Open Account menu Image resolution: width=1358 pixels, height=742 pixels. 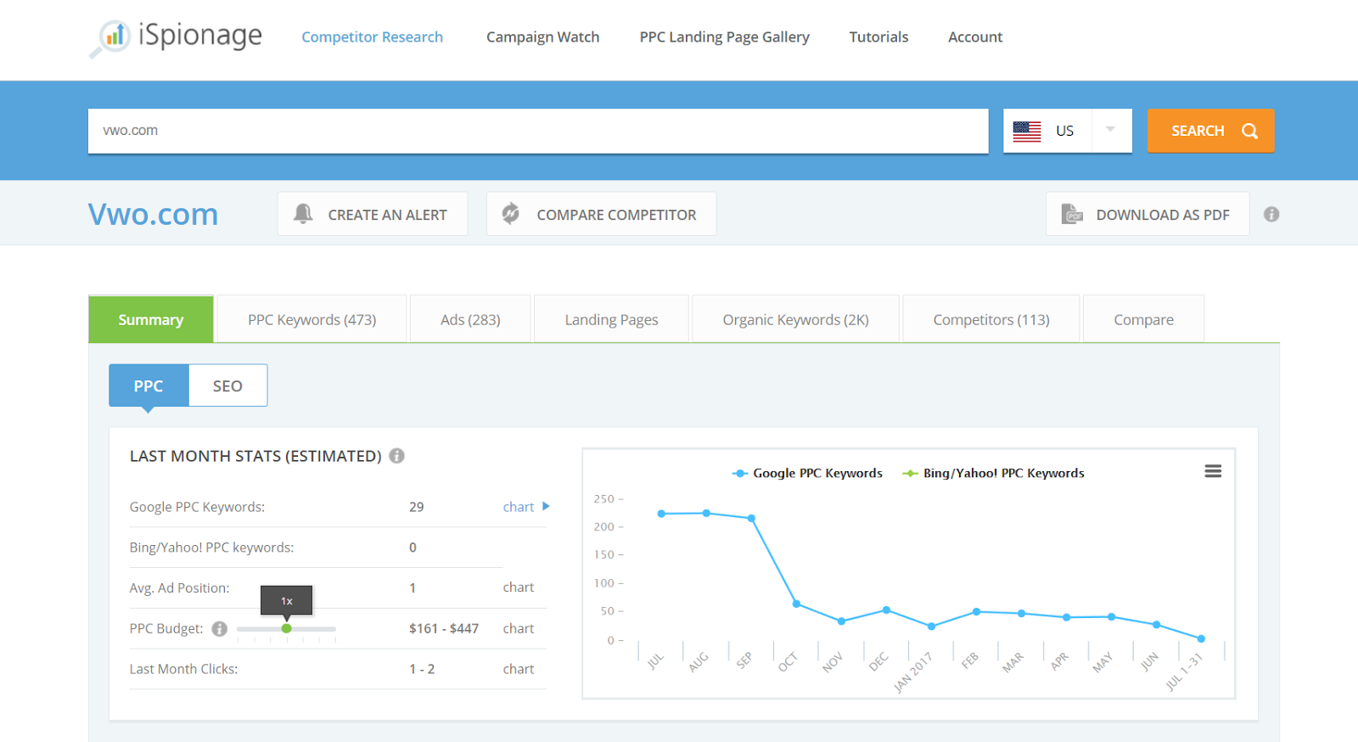pyautogui.click(x=975, y=37)
